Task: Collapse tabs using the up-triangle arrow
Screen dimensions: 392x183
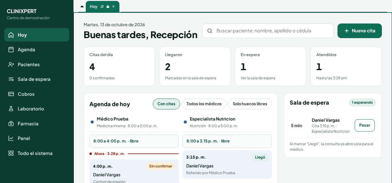Action: tap(82, 6)
